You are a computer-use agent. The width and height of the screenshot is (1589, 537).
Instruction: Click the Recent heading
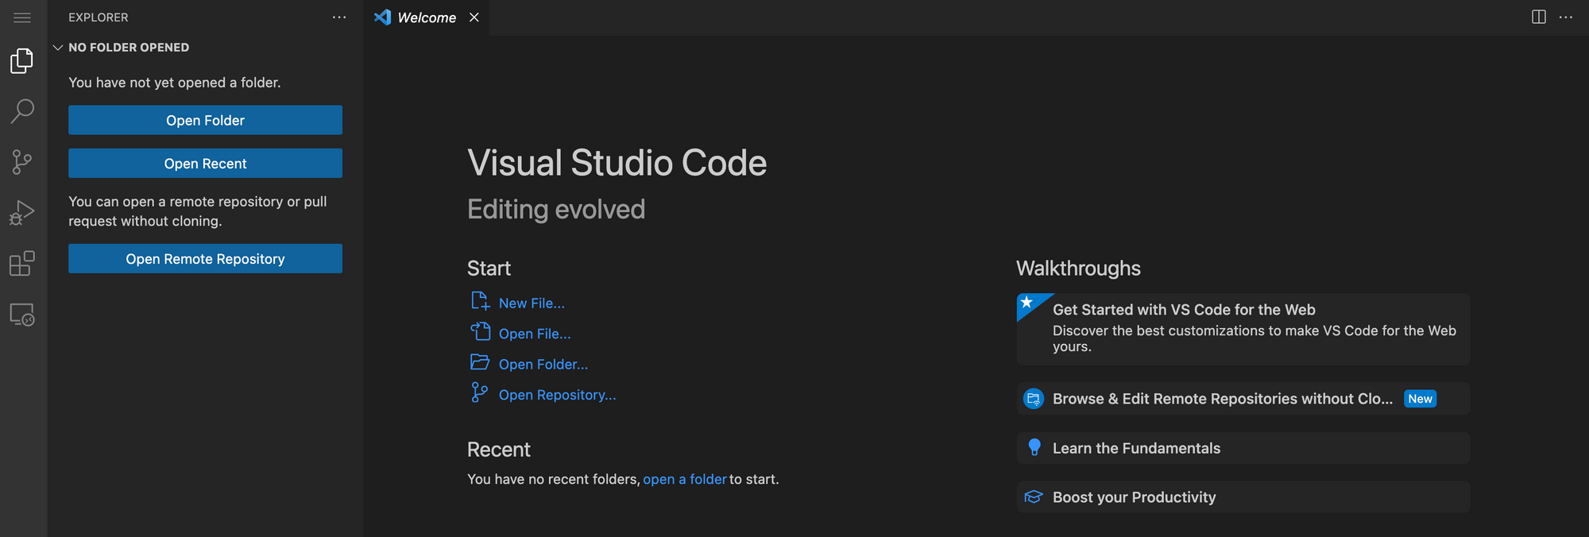click(498, 450)
